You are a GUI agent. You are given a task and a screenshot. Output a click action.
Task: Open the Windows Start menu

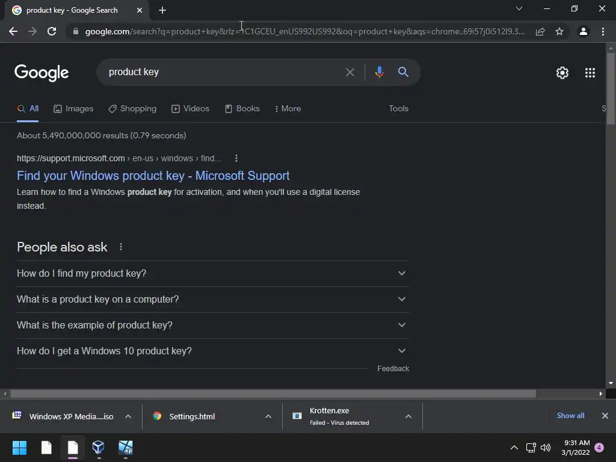[x=19, y=448]
